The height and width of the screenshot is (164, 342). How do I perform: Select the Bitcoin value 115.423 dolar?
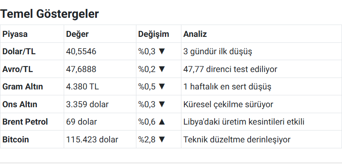(x=92, y=139)
